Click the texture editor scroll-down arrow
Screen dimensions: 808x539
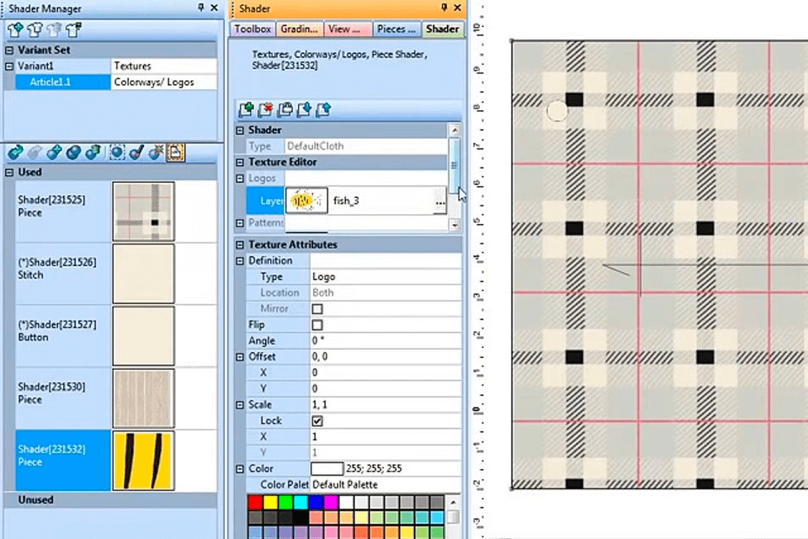[x=454, y=225]
